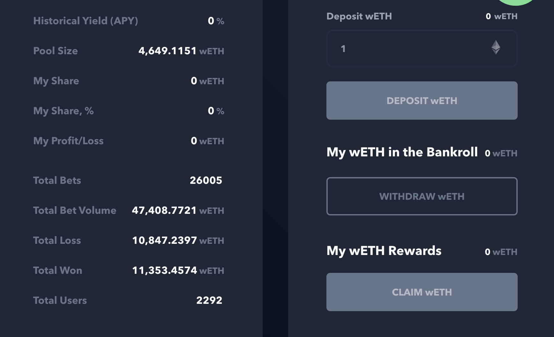Select the Total Users count 2292

tap(209, 300)
